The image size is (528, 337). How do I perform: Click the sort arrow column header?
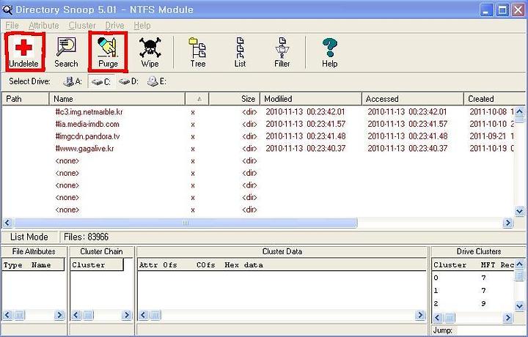197,99
